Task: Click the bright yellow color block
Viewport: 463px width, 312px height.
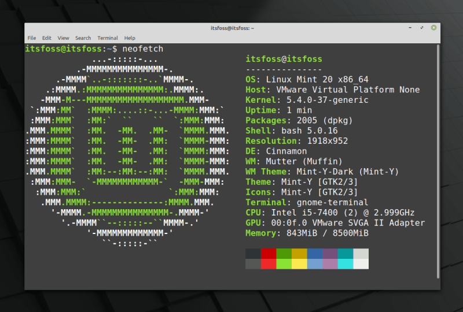Action: coord(299,264)
